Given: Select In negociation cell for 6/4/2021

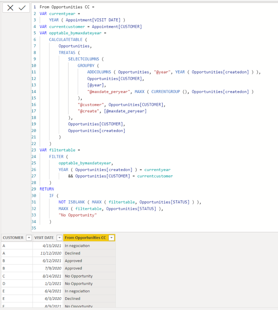Looking at the screenshot, I should click(x=89, y=291).
